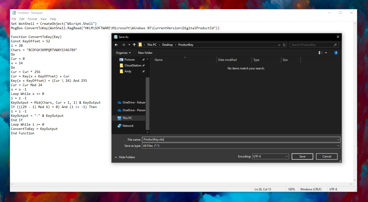Open OneDrive - Person in navigation pane
368x202 pixels.
tap(132, 110)
